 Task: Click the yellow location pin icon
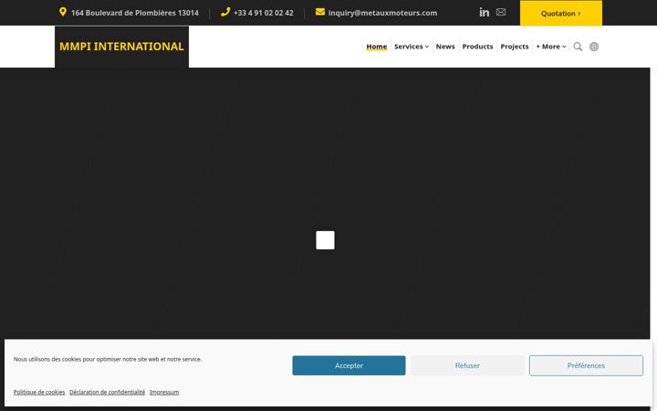coord(63,12)
